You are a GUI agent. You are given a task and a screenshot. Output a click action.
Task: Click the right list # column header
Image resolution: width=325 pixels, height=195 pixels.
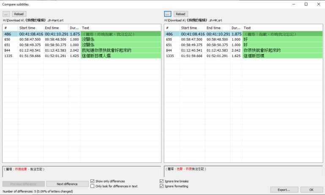click(x=172, y=28)
